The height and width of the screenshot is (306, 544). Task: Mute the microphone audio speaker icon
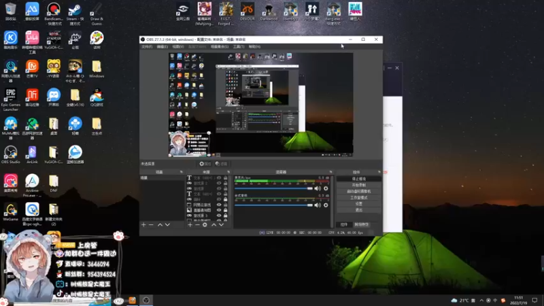tap(318, 188)
